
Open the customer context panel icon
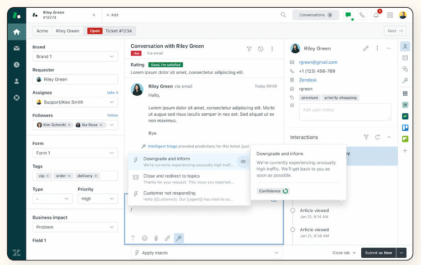tap(406, 47)
